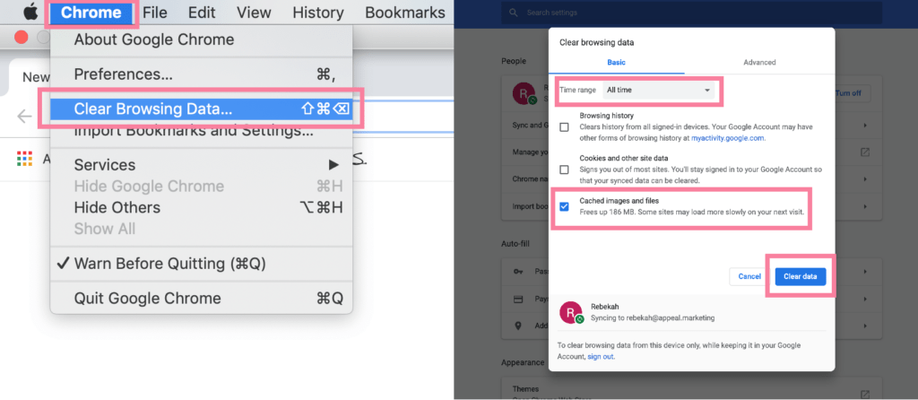Click the passwords key icon
This screenshot has height=400, width=918.
[x=517, y=271]
